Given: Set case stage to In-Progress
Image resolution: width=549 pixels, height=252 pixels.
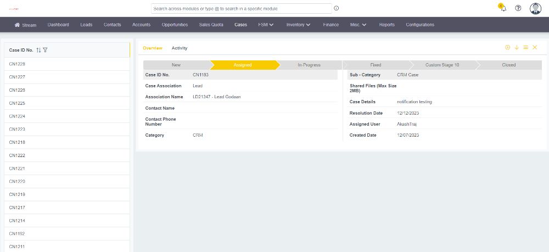Looking at the screenshot, I should tap(309, 65).
